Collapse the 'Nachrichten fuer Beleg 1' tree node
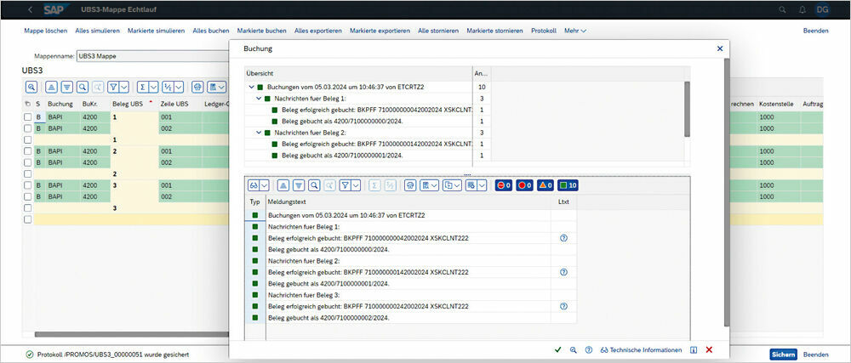This screenshot has height=363, width=851. coord(259,99)
